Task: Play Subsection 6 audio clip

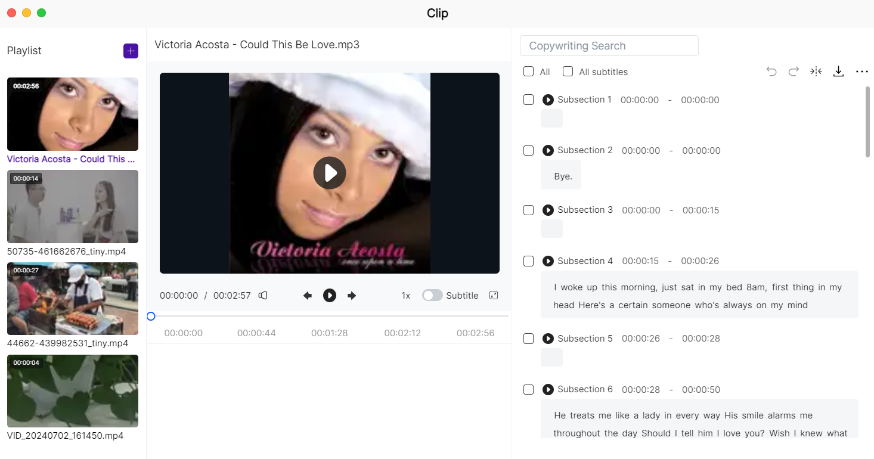Action: pos(548,390)
